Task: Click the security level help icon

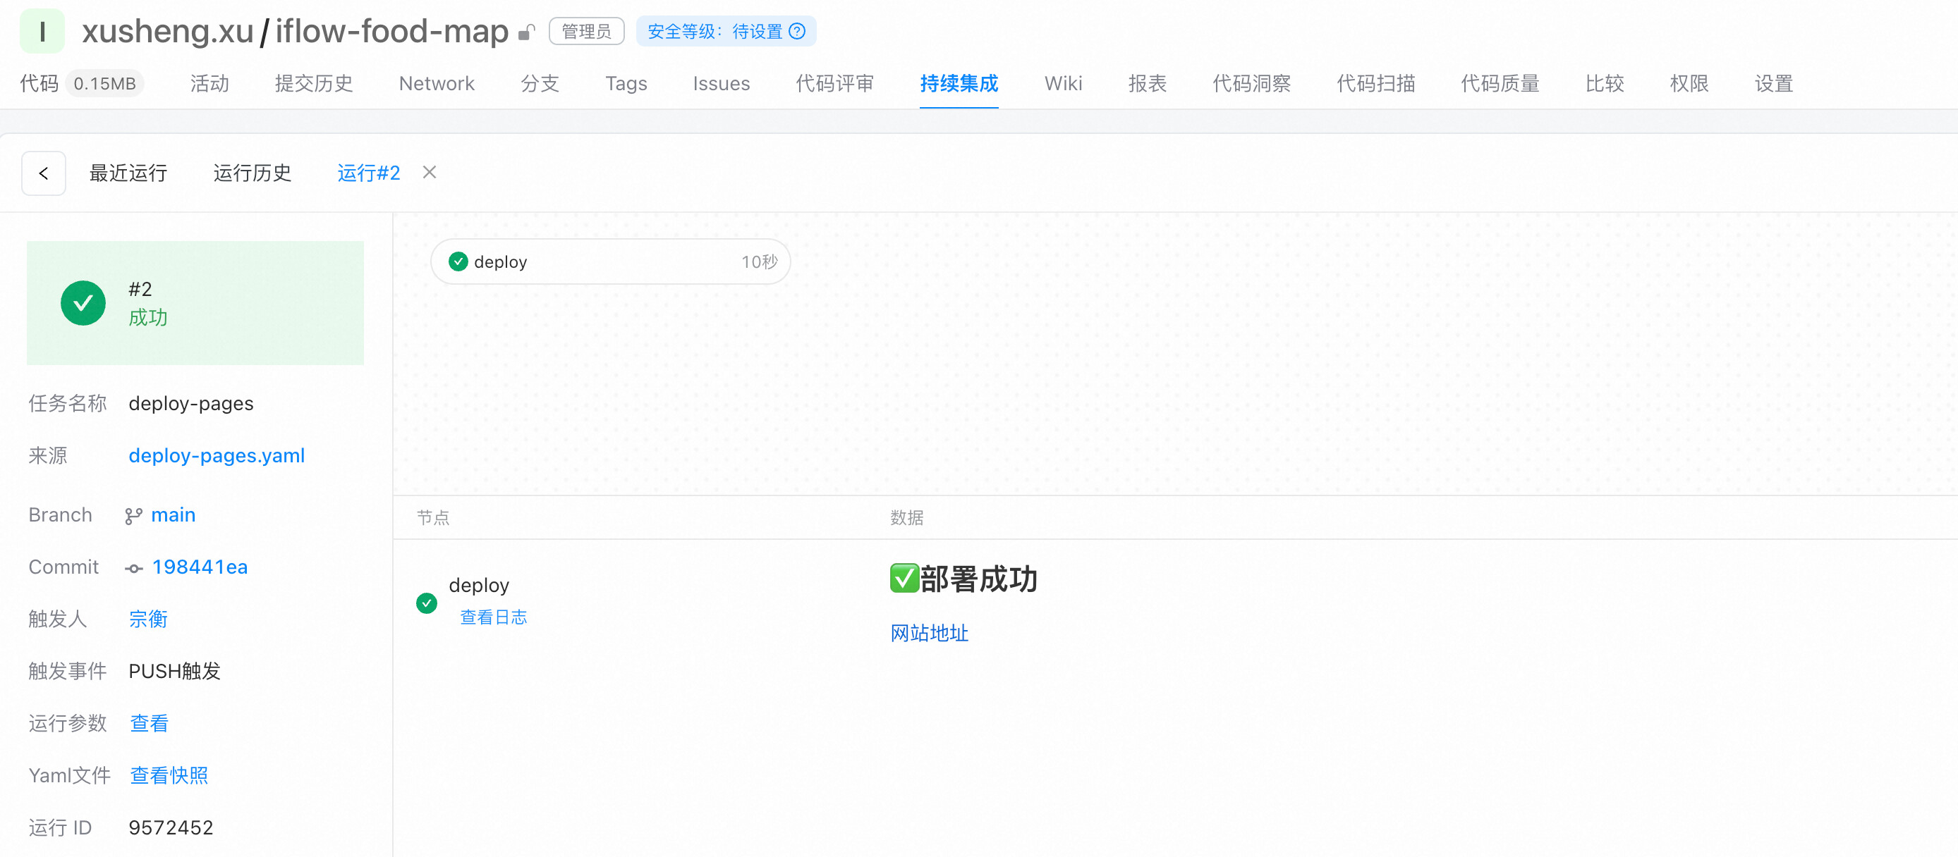Action: click(796, 31)
